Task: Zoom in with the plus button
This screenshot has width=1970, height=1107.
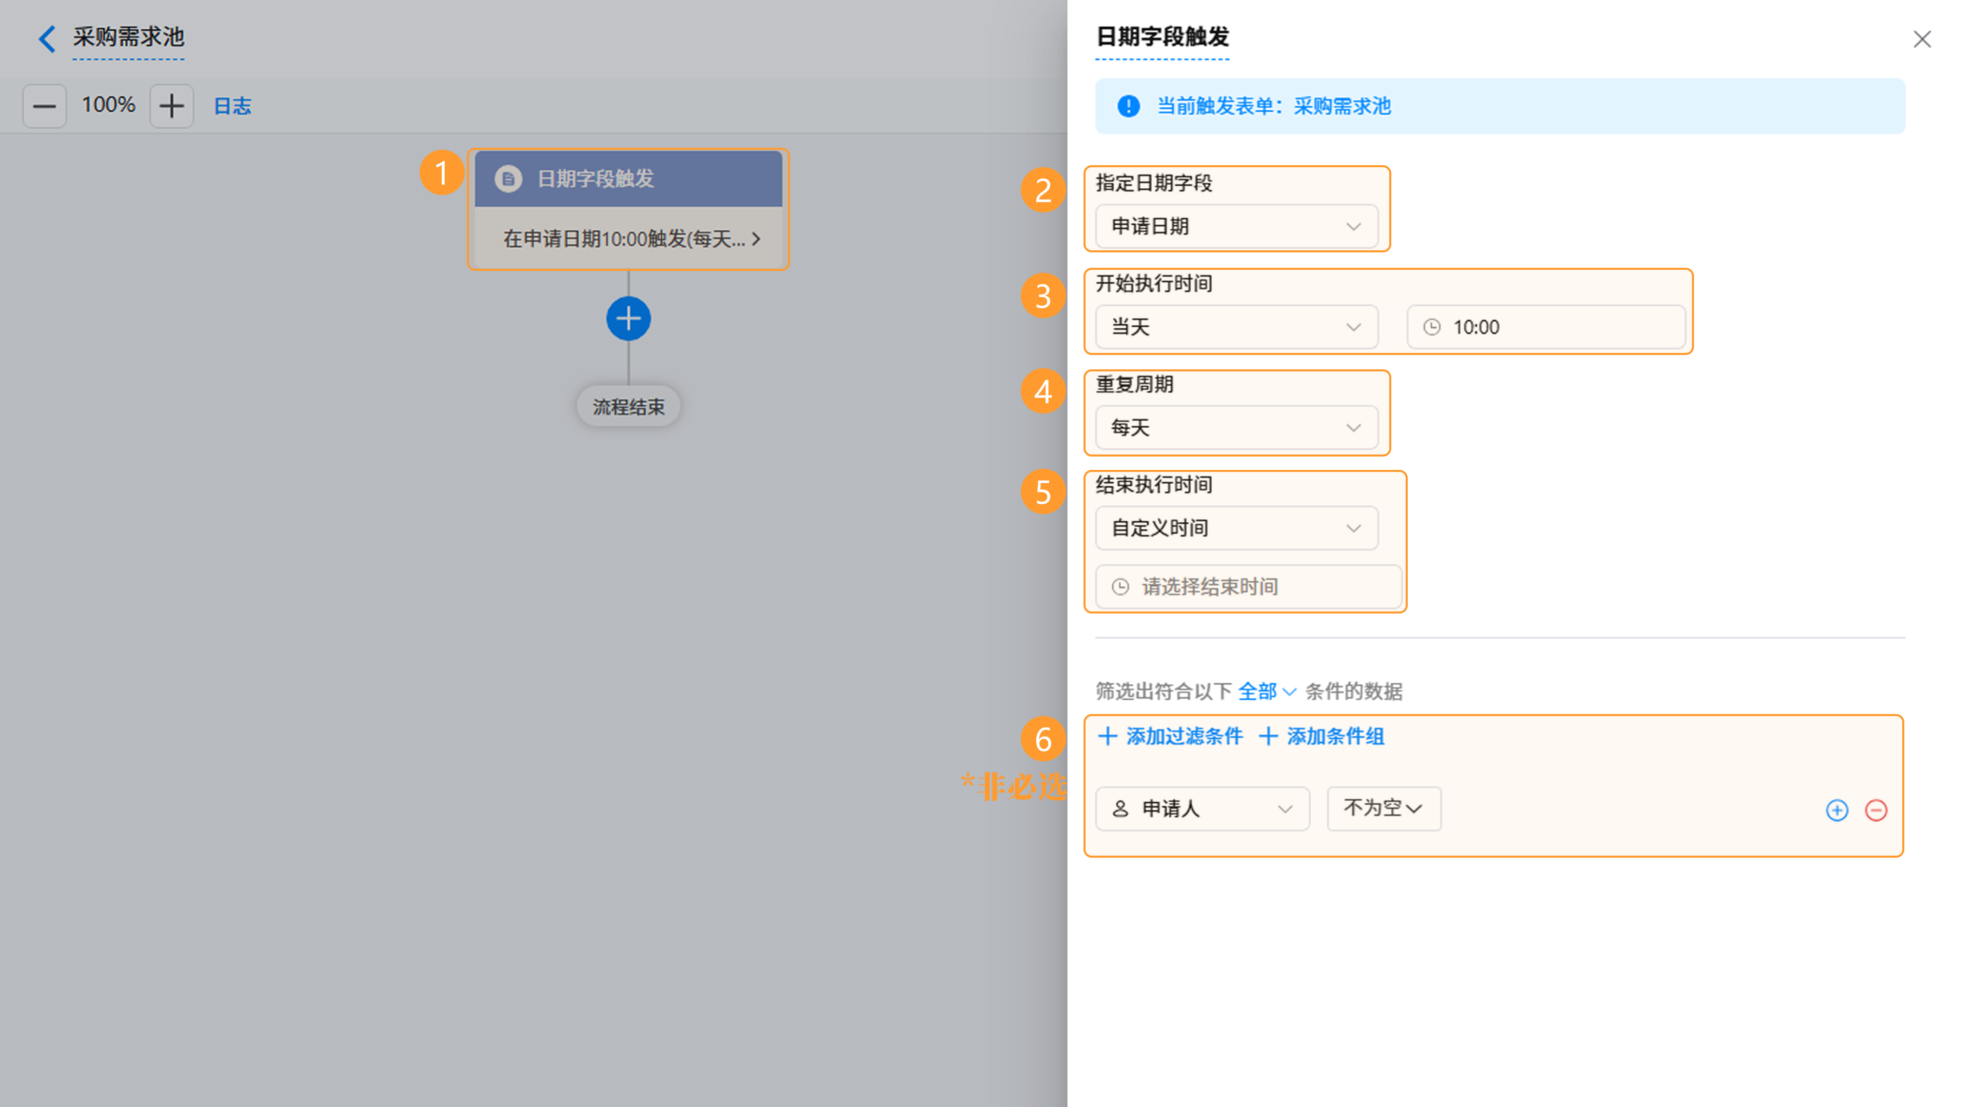Action: 171,106
